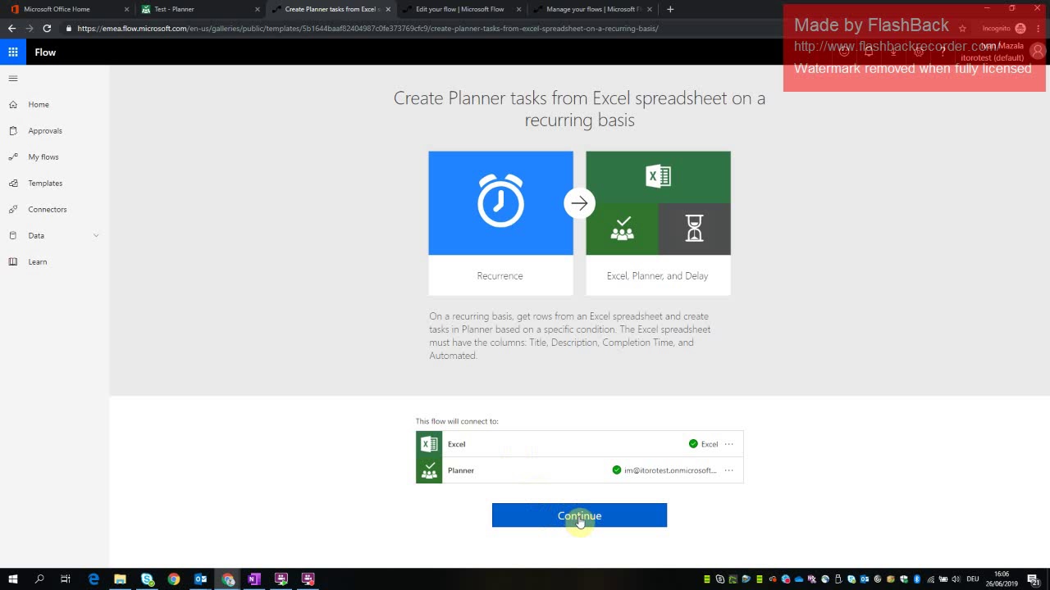
Task: Open Connectors in the Flow sidebar
Action: pyautogui.click(x=48, y=210)
